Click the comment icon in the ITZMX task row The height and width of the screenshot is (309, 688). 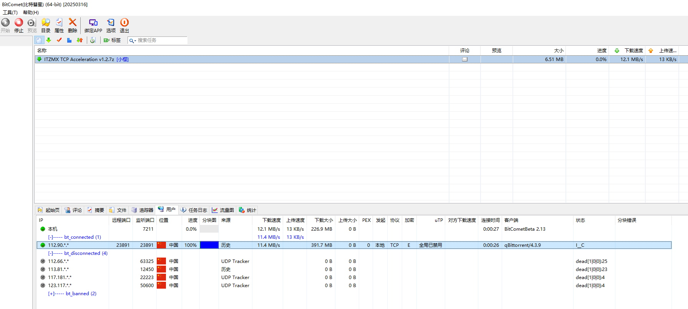(465, 59)
